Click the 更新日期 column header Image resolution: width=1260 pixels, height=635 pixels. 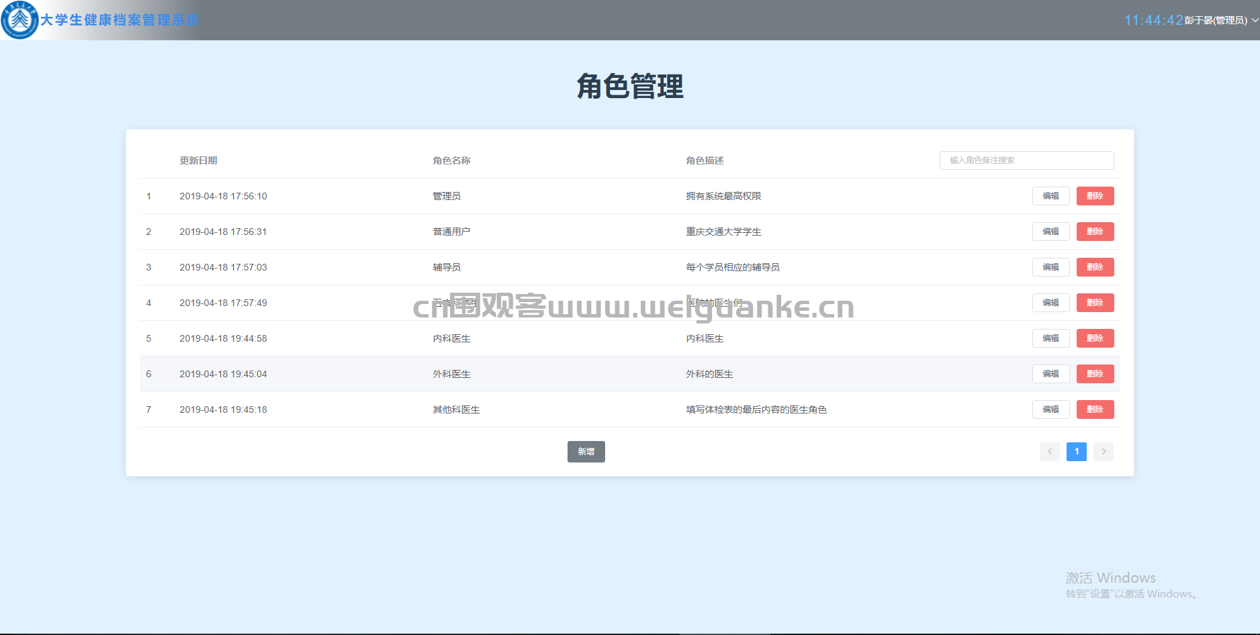(x=198, y=160)
